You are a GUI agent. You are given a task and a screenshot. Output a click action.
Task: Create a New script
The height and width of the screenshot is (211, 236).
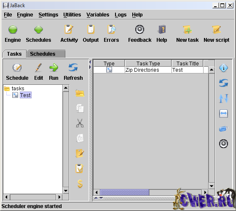point(217,30)
